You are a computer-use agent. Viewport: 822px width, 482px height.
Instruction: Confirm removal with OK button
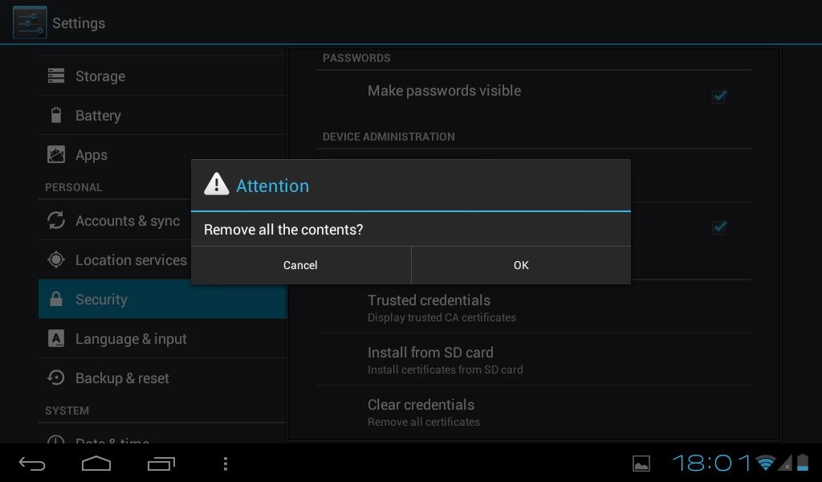pos(521,265)
